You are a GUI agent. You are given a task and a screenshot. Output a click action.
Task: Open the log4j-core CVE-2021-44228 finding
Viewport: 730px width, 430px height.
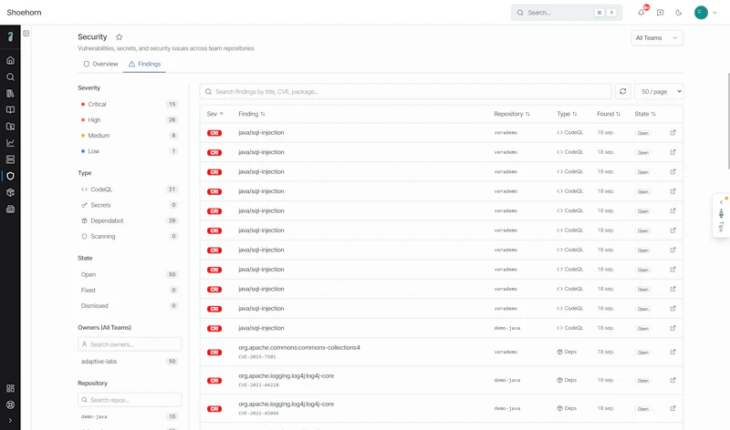pyautogui.click(x=286, y=376)
